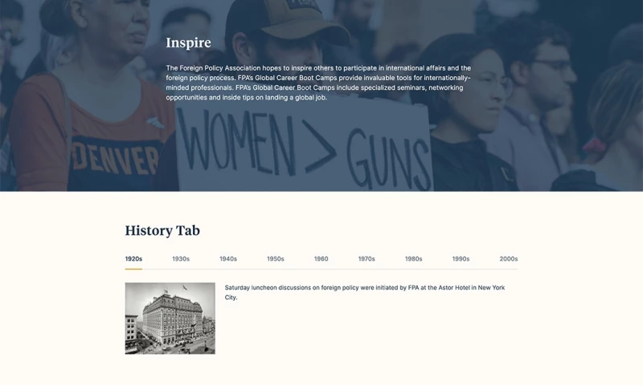Go to the 1980s tab
643x385 pixels.
click(x=413, y=259)
